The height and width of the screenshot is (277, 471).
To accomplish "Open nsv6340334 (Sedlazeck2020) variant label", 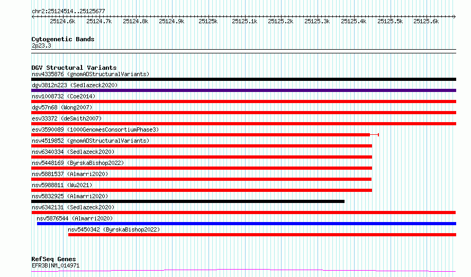I will (x=73, y=152).
